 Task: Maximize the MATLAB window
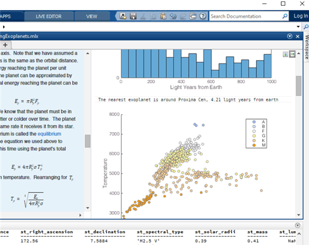click(x=283, y=4)
